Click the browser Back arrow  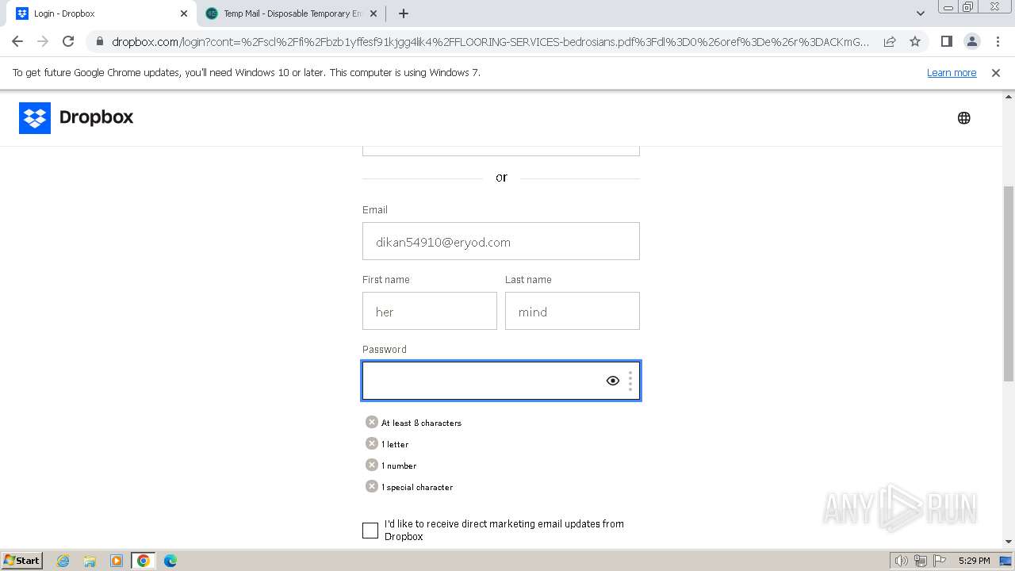[17, 41]
